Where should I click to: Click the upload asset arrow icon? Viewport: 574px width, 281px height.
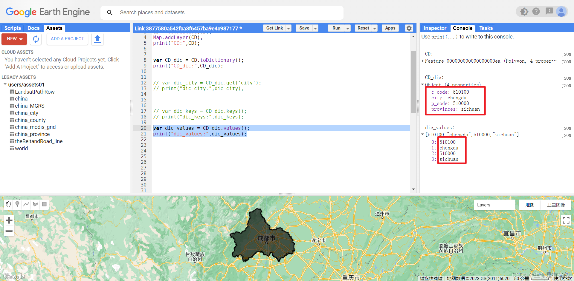click(97, 39)
